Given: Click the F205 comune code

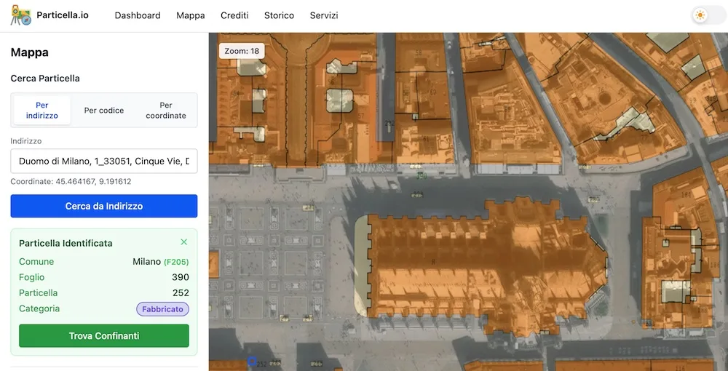Looking at the screenshot, I should coord(176,262).
